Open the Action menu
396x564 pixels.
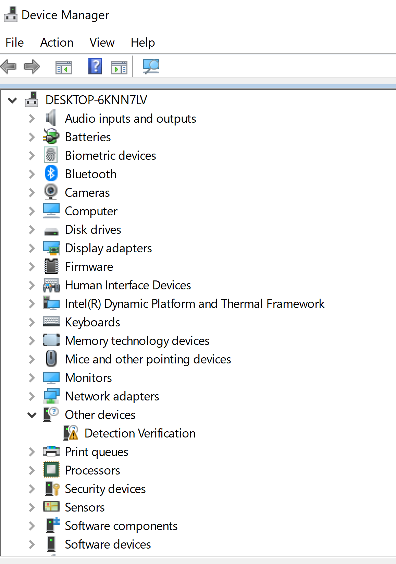coord(57,43)
